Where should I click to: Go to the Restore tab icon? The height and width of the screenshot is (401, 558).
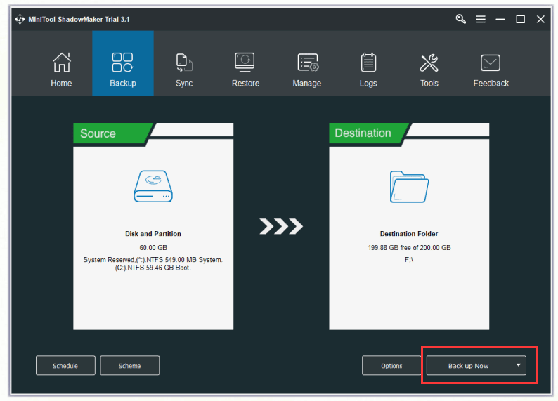[x=245, y=63]
